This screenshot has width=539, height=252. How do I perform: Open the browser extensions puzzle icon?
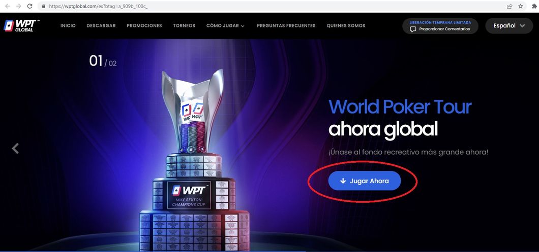534,6
